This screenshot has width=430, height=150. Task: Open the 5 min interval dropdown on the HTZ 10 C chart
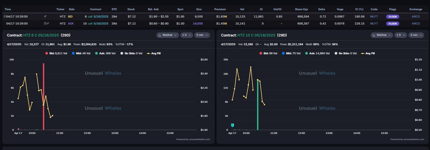pos(417,35)
